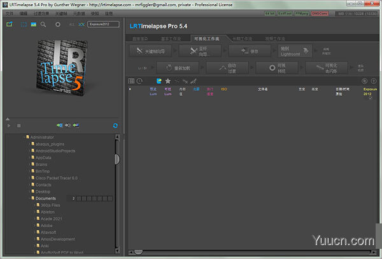Viewport: 382px width, 259px height.
Task: Click the small up triangle under the preview
Action: pyautogui.click(x=8, y=119)
